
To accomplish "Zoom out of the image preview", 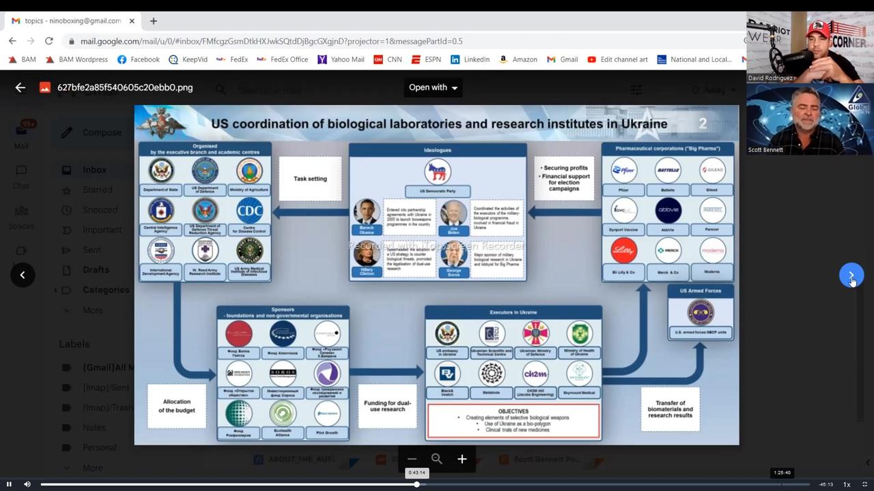I will click(x=412, y=459).
